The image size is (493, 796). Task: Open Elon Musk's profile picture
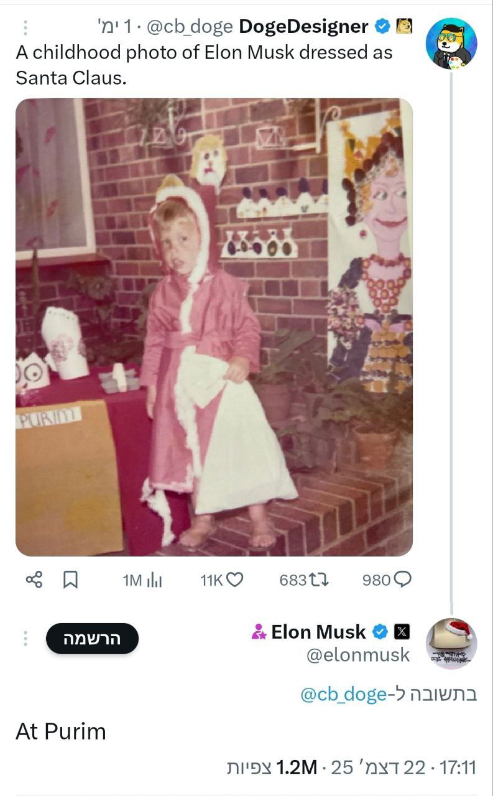click(x=451, y=644)
